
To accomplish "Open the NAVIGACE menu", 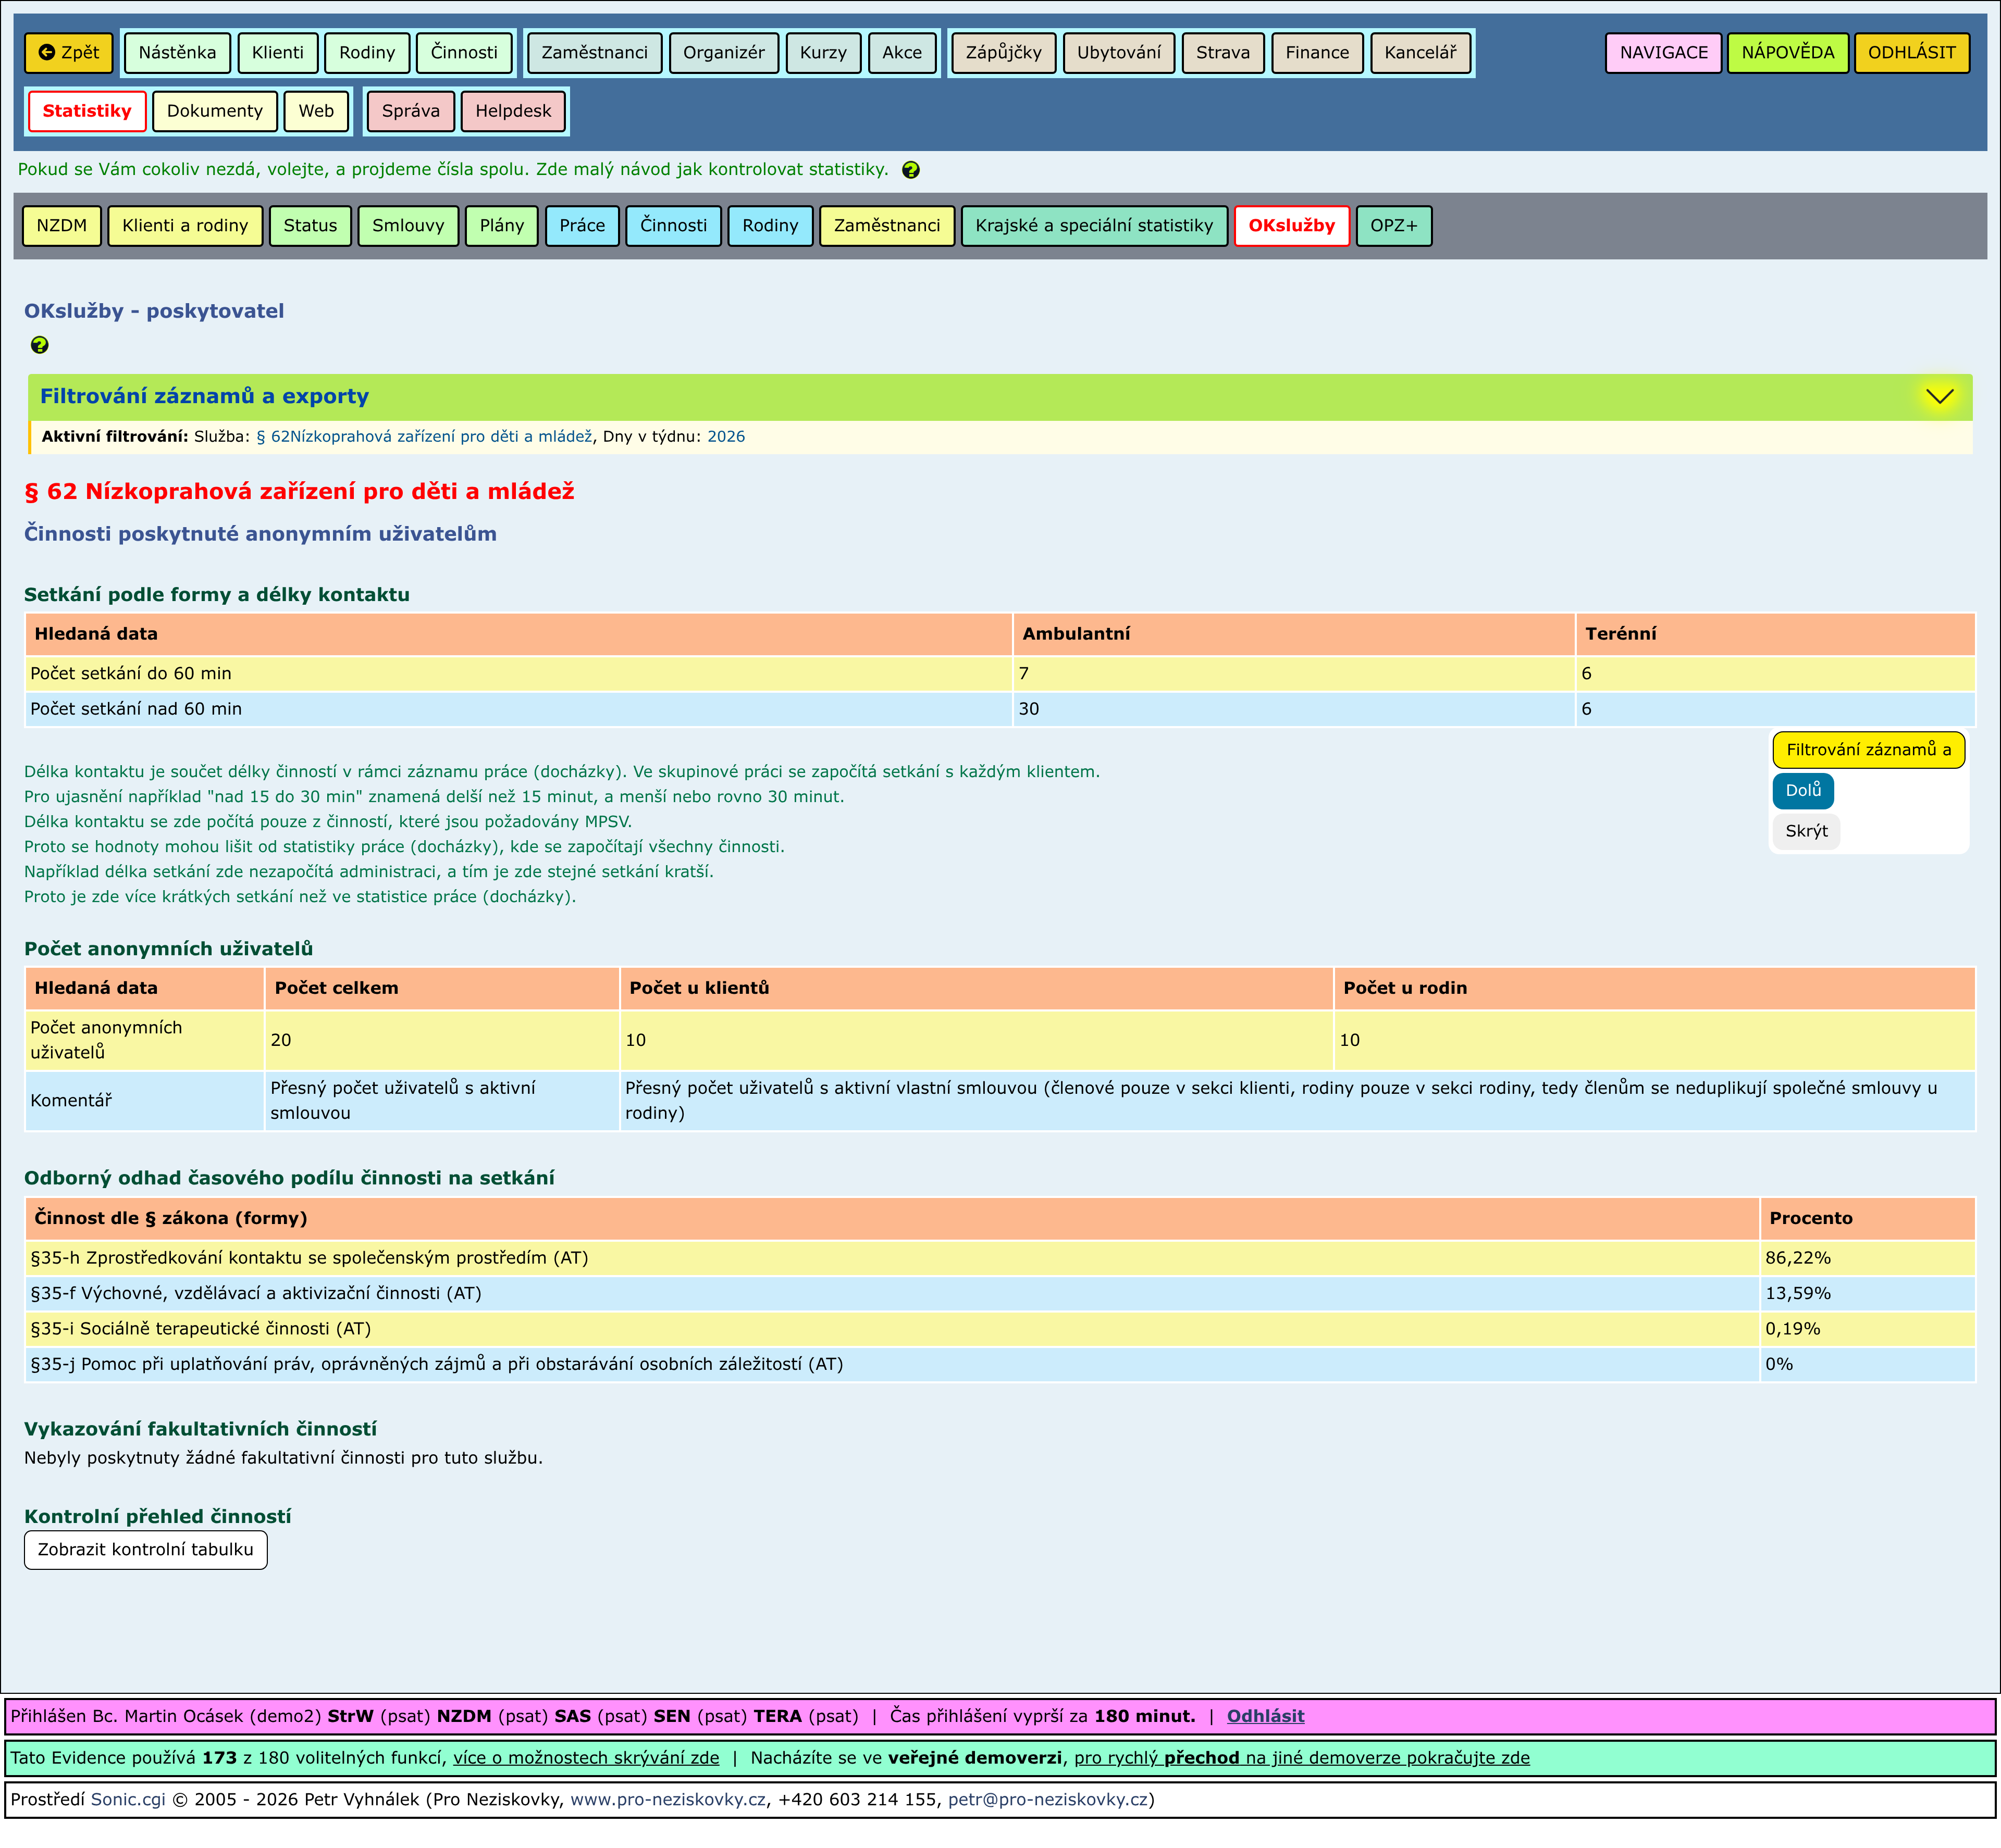I will (1663, 53).
